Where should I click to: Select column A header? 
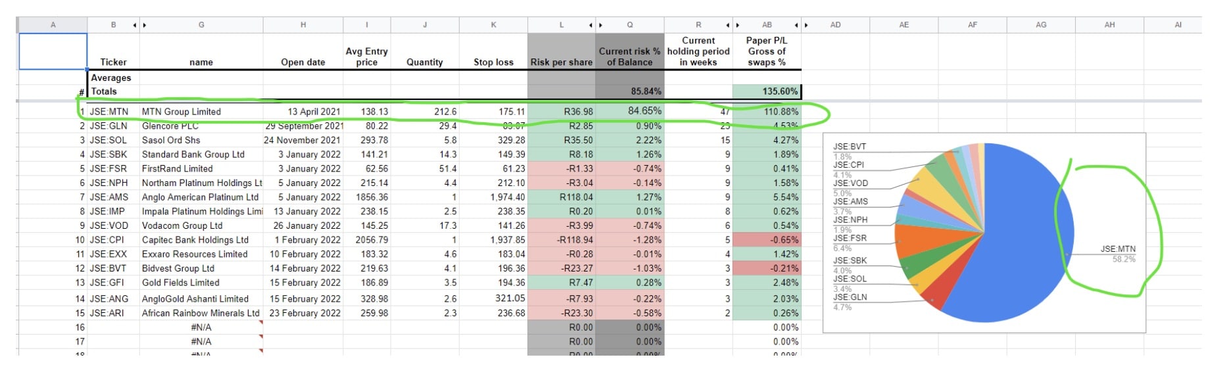(x=53, y=25)
